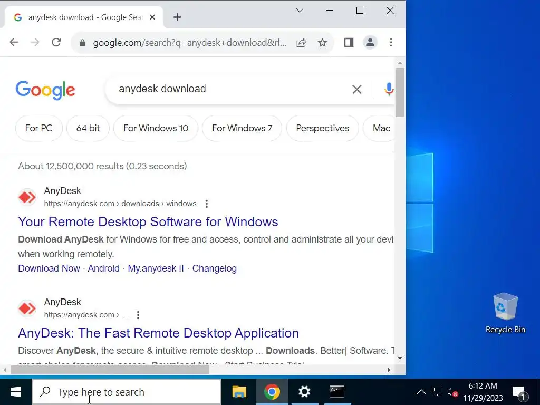Open the Windows Start menu

point(15,392)
